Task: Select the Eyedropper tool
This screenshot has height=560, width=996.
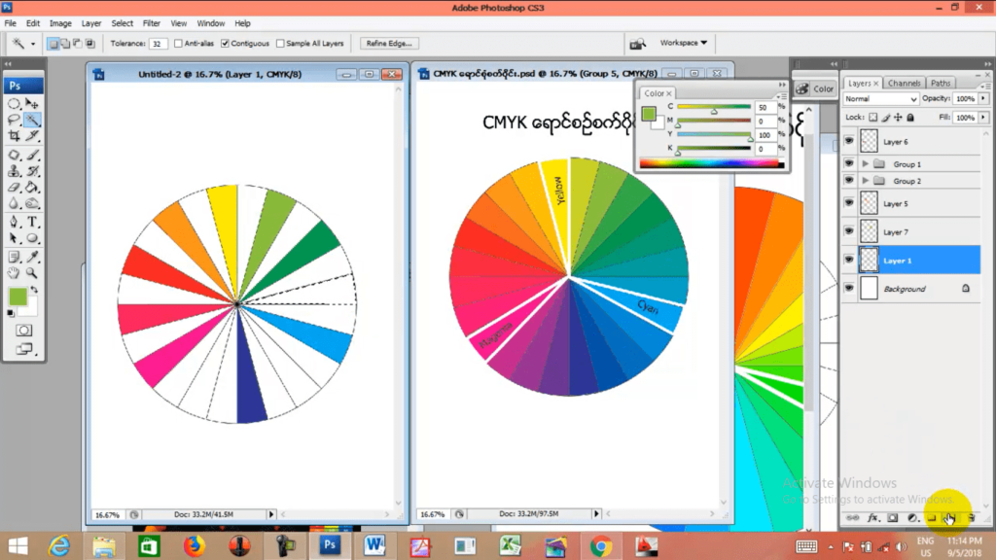Action: pos(32,257)
